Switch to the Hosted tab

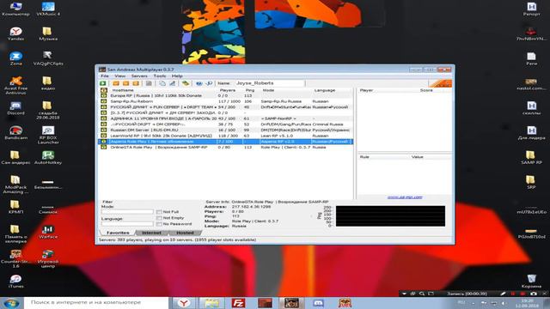pos(185,233)
